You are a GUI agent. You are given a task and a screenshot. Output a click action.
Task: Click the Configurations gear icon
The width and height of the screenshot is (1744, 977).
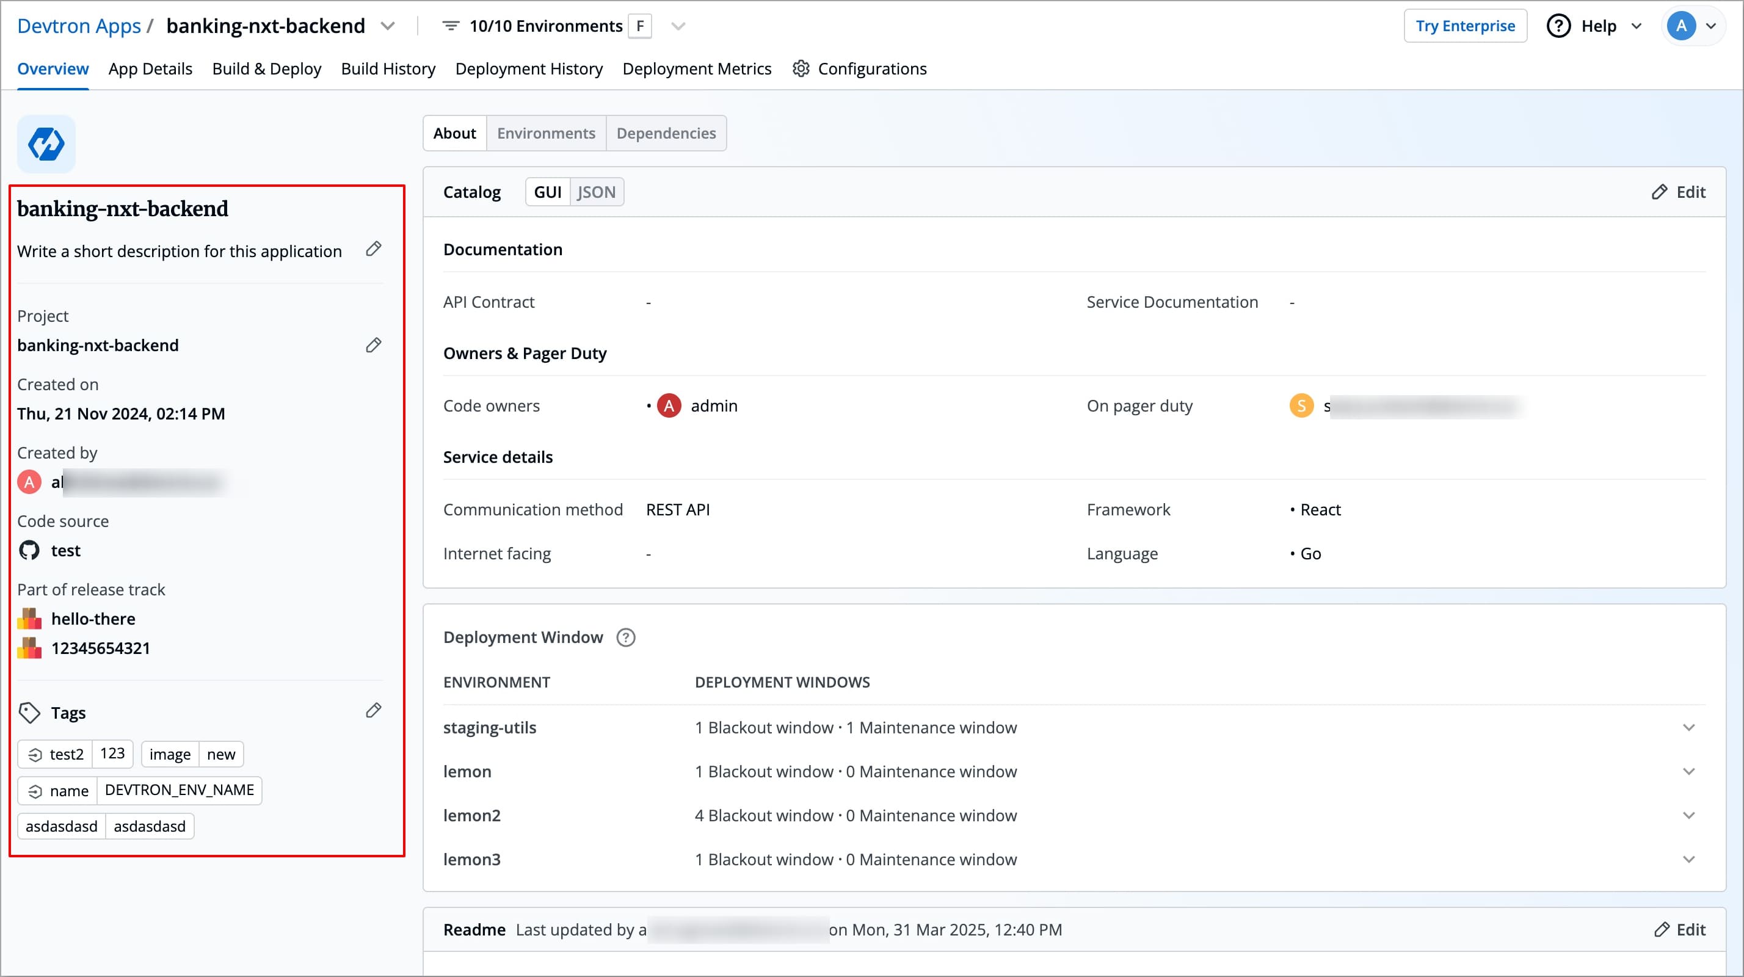tap(801, 68)
